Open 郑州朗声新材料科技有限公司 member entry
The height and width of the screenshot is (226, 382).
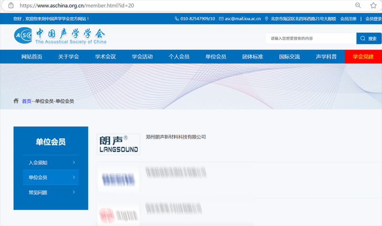point(176,137)
